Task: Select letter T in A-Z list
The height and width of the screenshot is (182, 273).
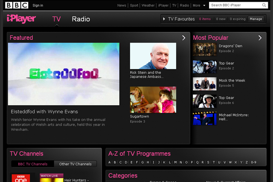Action: pyautogui.click(x=214, y=162)
